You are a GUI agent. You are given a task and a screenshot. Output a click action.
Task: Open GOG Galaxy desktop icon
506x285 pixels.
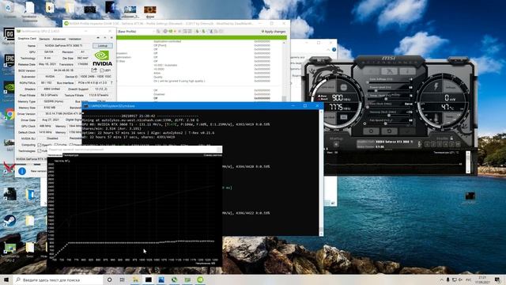9,35
